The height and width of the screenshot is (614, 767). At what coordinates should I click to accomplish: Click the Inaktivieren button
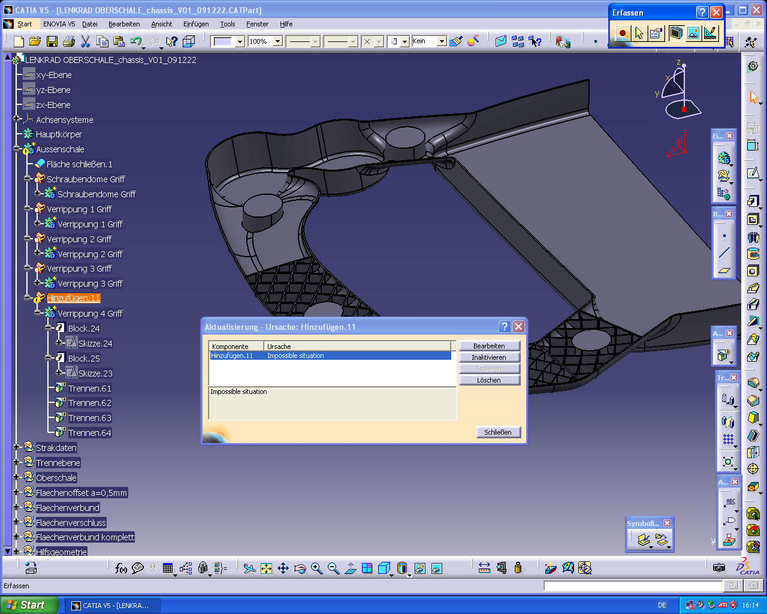(x=489, y=357)
